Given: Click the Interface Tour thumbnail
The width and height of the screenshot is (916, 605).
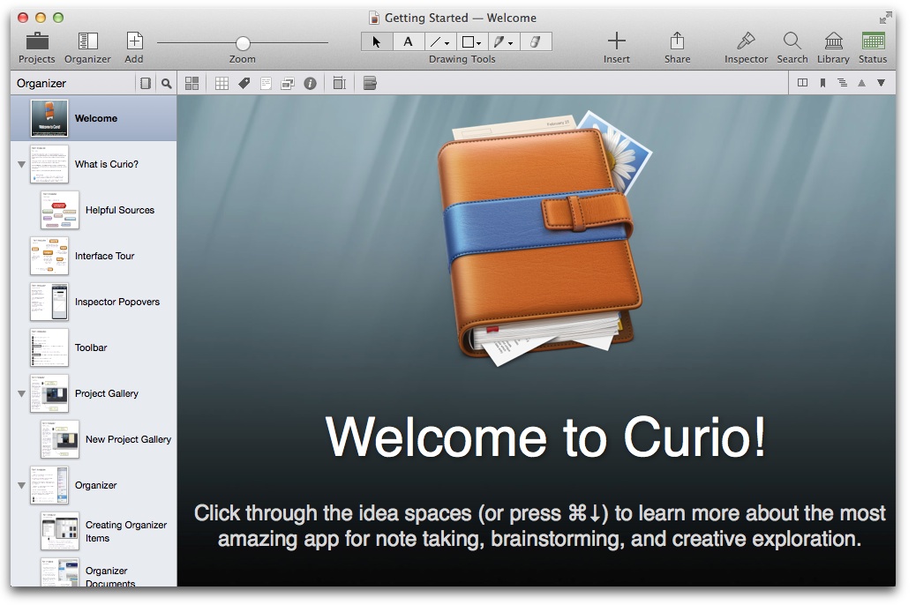Looking at the screenshot, I should pos(49,257).
